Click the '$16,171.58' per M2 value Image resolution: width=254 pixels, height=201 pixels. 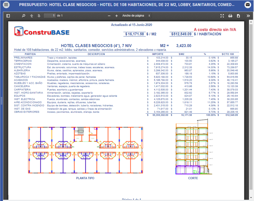[x=134, y=34]
